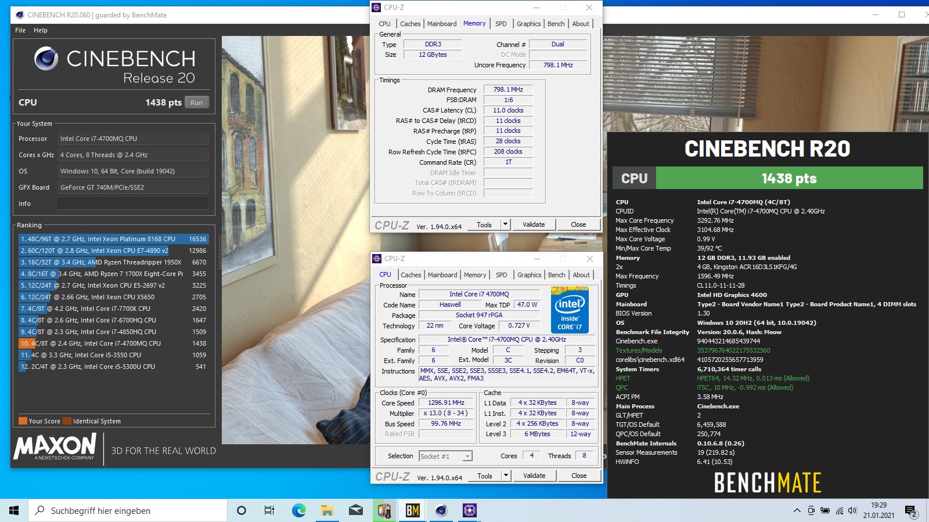Switch to the CPU-Z taskbar icon

pos(470,510)
